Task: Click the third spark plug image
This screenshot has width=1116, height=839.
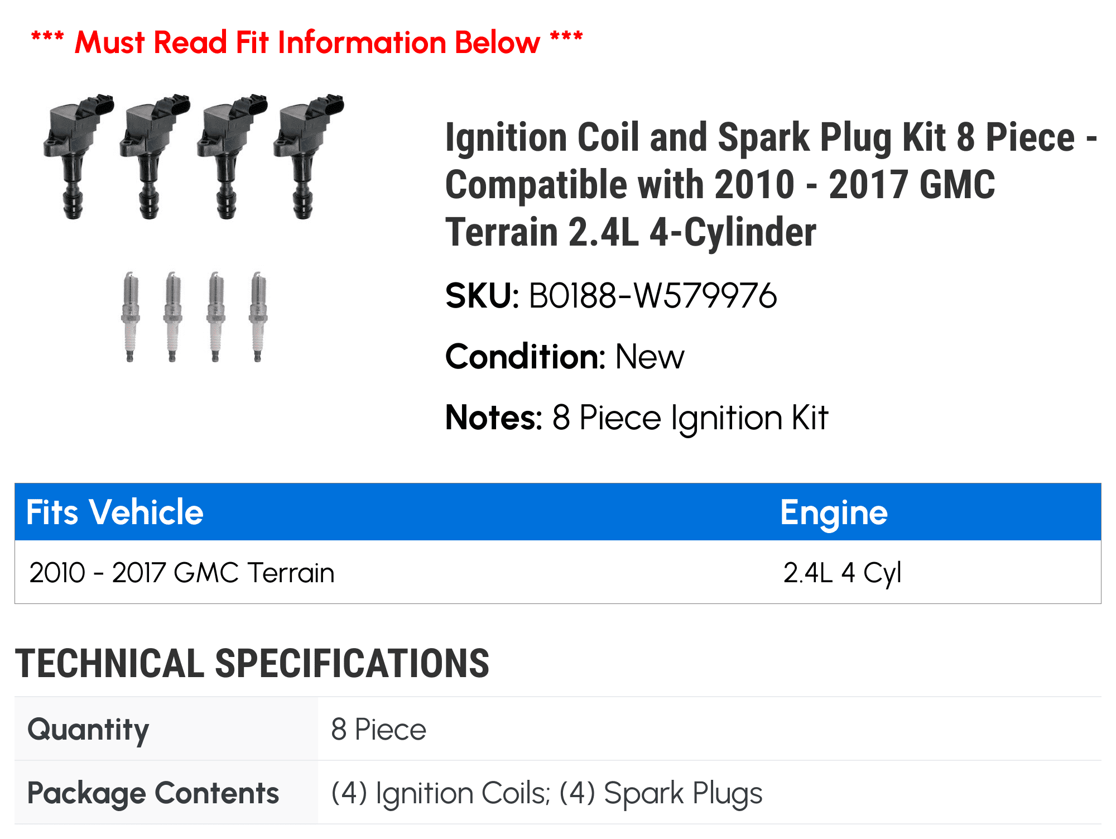Action: (215, 317)
